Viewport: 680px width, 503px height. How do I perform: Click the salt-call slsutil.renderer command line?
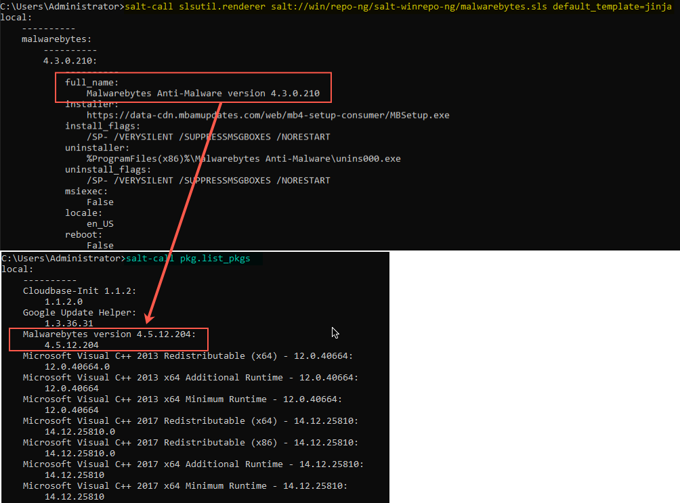point(398,7)
